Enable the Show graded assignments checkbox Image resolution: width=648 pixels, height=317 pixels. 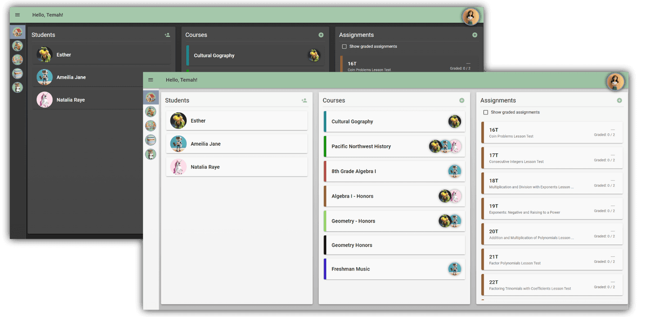[x=484, y=112]
